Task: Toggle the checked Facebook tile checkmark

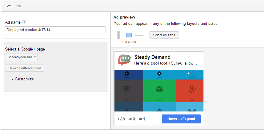Action: pos(127,73)
